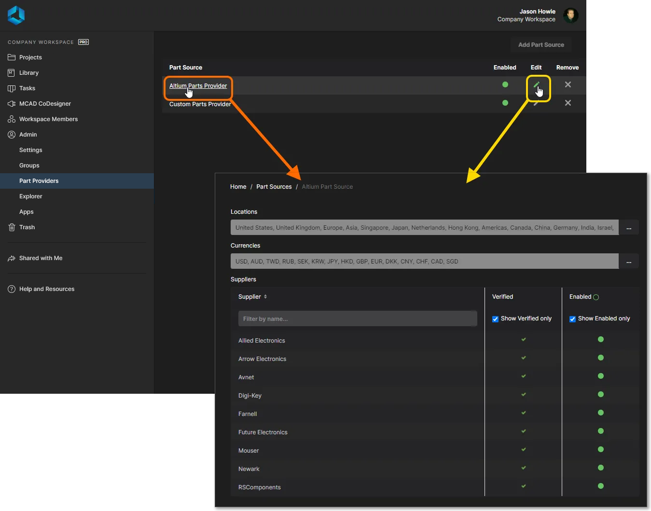Image resolution: width=651 pixels, height=511 pixels.
Task: Select the Farnell supplier row
Action: tap(435, 414)
